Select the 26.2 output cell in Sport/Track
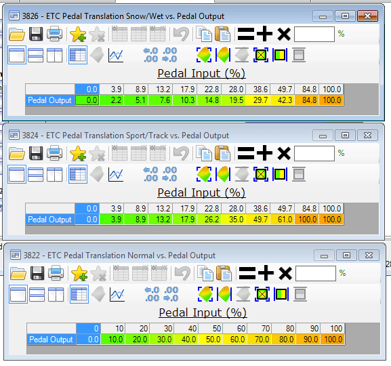This screenshot has height=366, width=391. point(209,220)
